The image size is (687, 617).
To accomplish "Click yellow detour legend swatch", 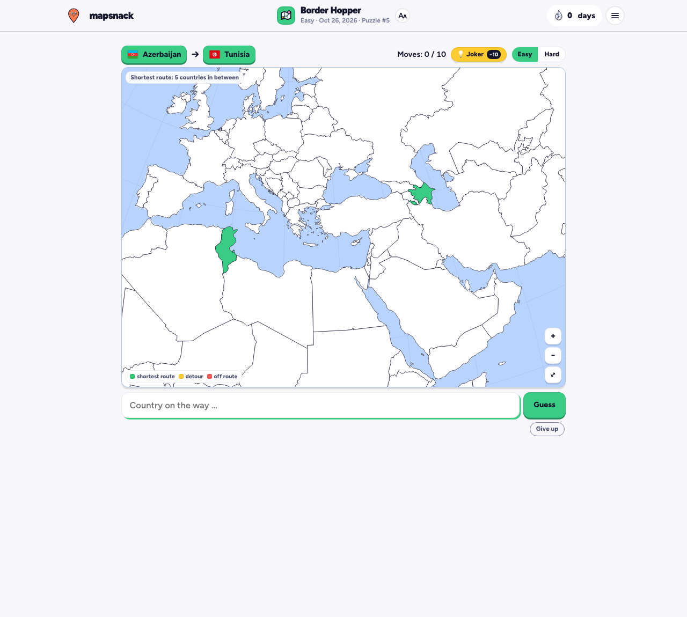I will 181,377.
